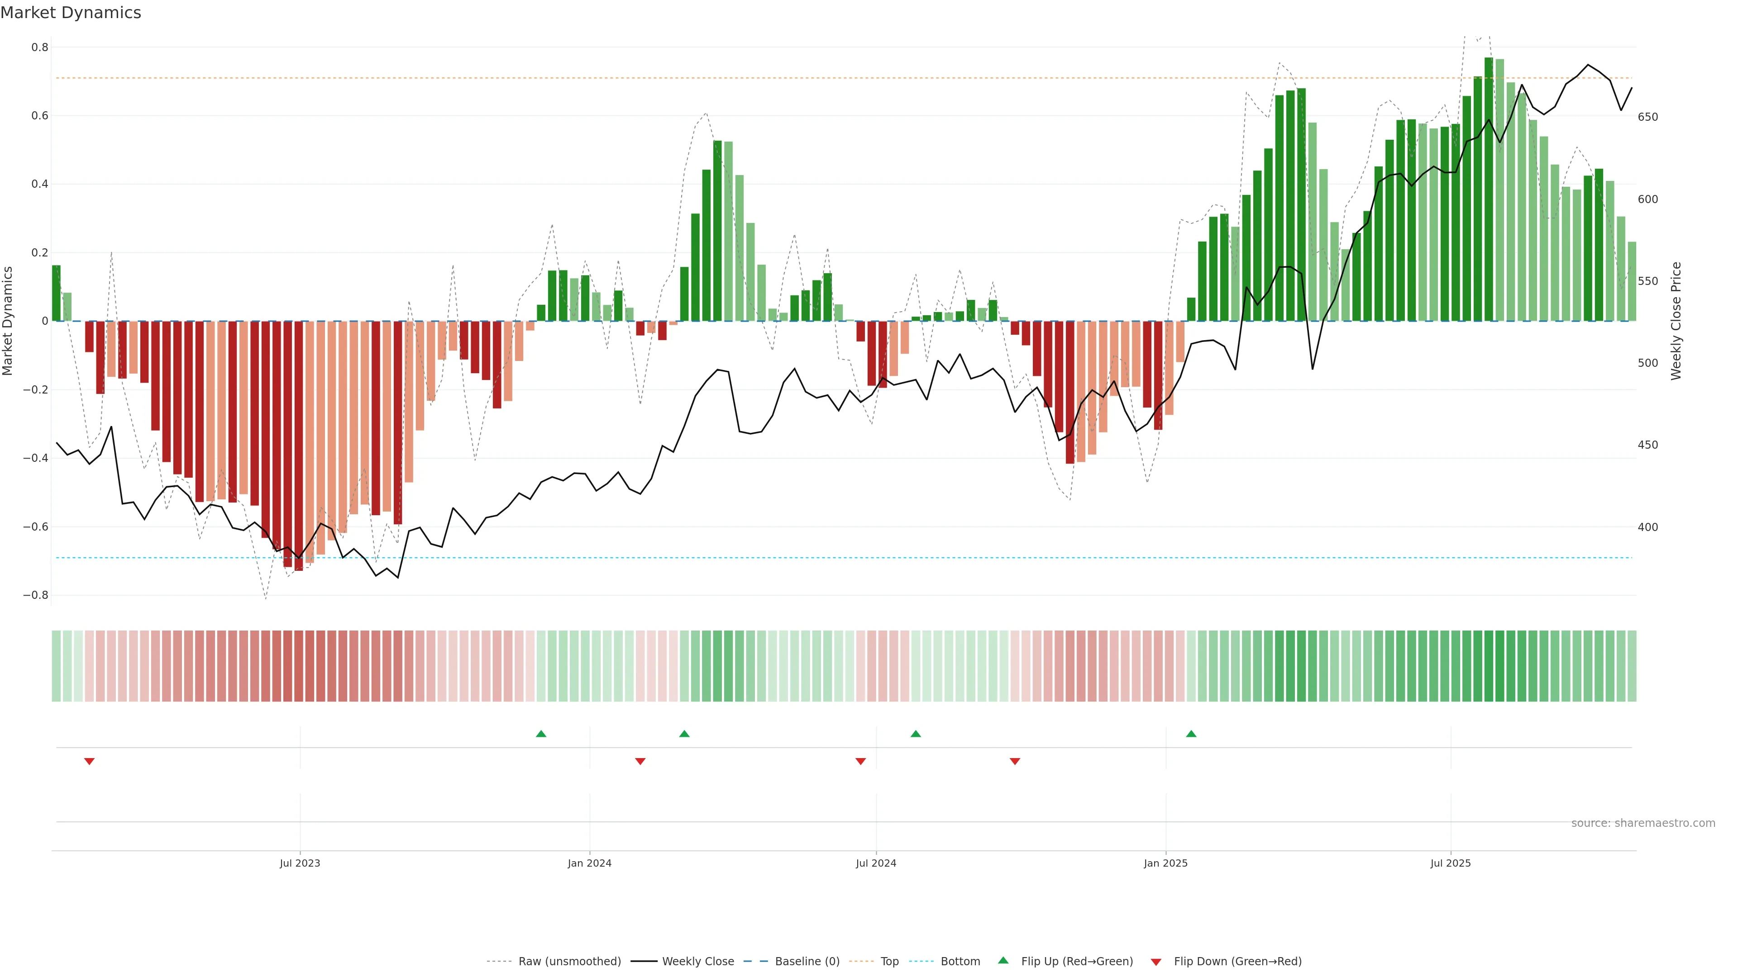This screenshot has height=977, width=1738.
Task: Click the Jan 2025 x-axis label
Action: pos(1165,863)
